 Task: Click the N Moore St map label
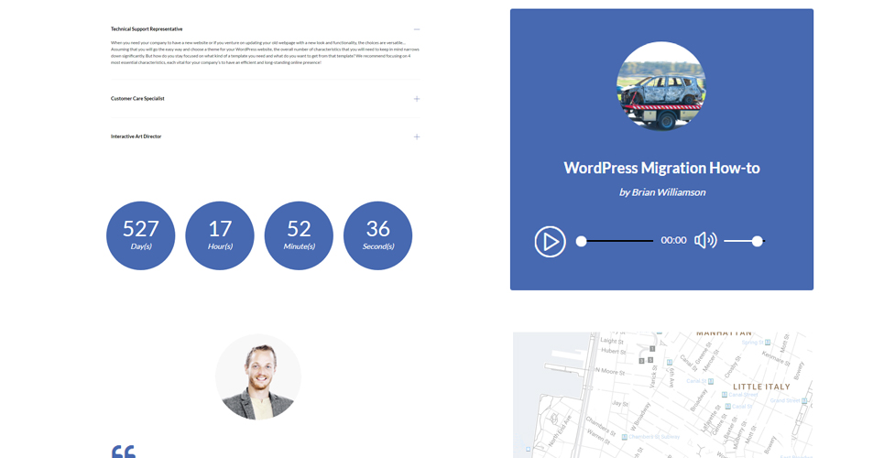[610, 372]
